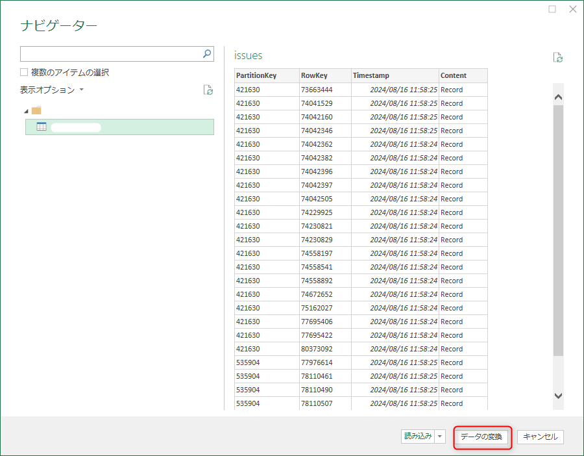Screen dimensions: 584x456
Task: Click RowKey cell 74042396
Action: coord(325,171)
